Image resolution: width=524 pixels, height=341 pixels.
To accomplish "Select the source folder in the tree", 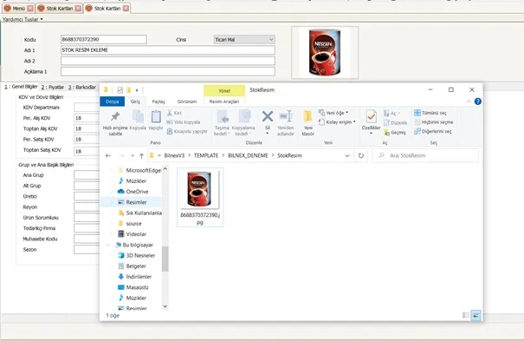I will [133, 224].
